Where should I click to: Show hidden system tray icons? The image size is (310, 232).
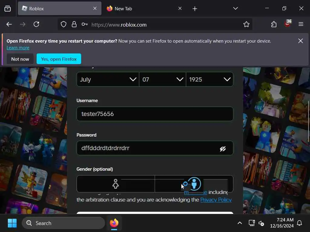pos(240,223)
